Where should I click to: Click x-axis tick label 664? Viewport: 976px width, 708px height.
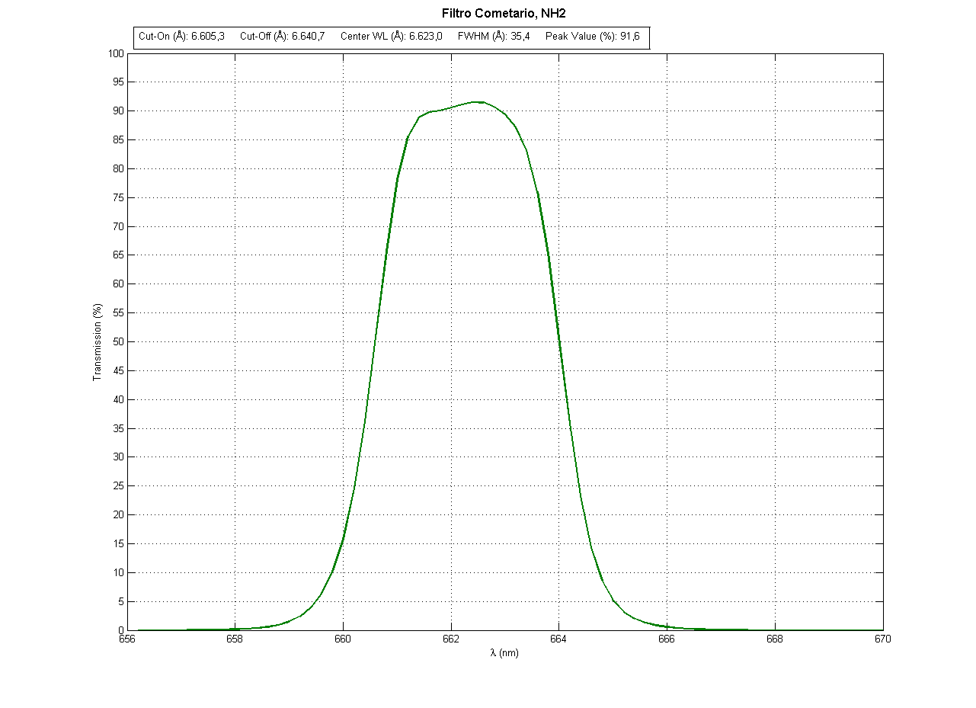tap(559, 640)
